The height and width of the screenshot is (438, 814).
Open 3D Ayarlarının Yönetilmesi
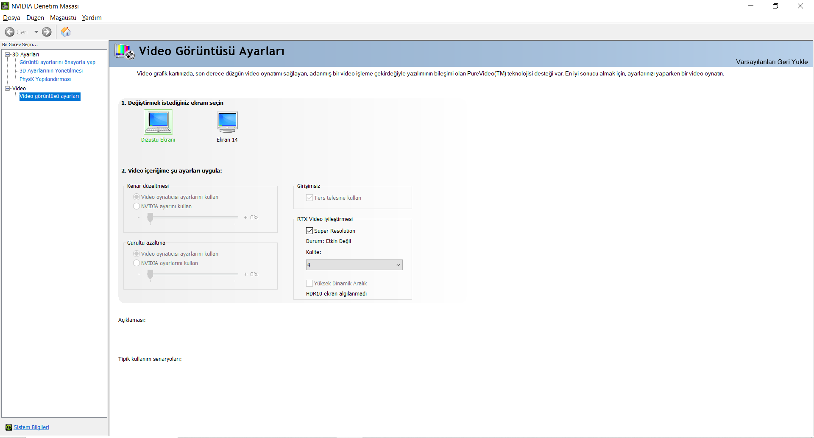[x=51, y=71]
